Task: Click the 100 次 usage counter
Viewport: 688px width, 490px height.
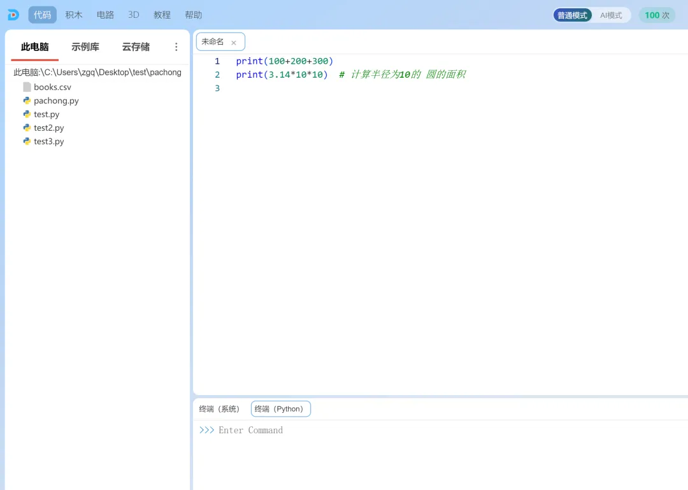Action: [x=657, y=15]
